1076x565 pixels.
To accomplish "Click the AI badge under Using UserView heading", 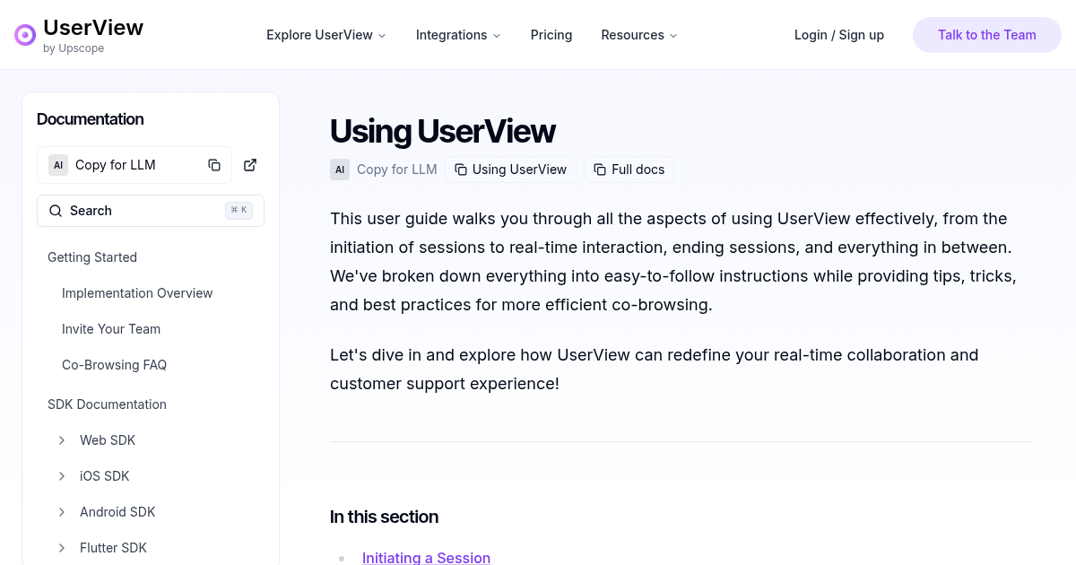I will [340, 169].
